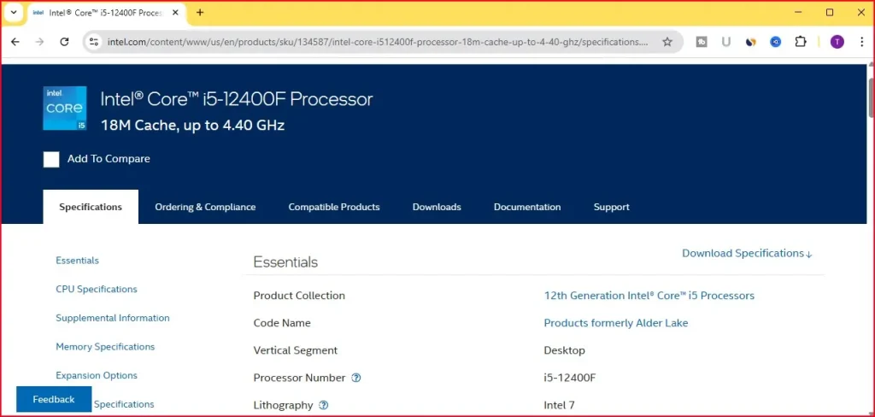Select the Specifications tab

point(91,207)
